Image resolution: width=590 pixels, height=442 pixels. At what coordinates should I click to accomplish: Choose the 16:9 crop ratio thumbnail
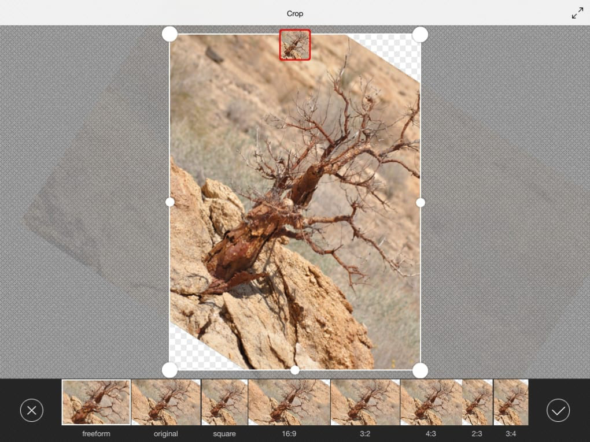click(289, 402)
